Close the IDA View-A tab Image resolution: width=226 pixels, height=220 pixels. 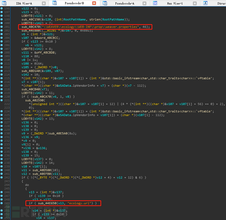tap(44, 3)
